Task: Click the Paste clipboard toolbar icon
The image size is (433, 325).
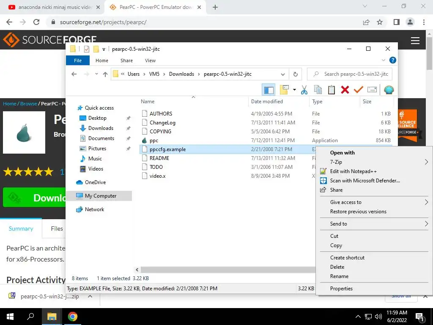Action: click(x=332, y=90)
